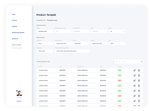The height and width of the screenshot is (111, 152).
Task: Open the Advertising Report menu
Action: (18, 33)
